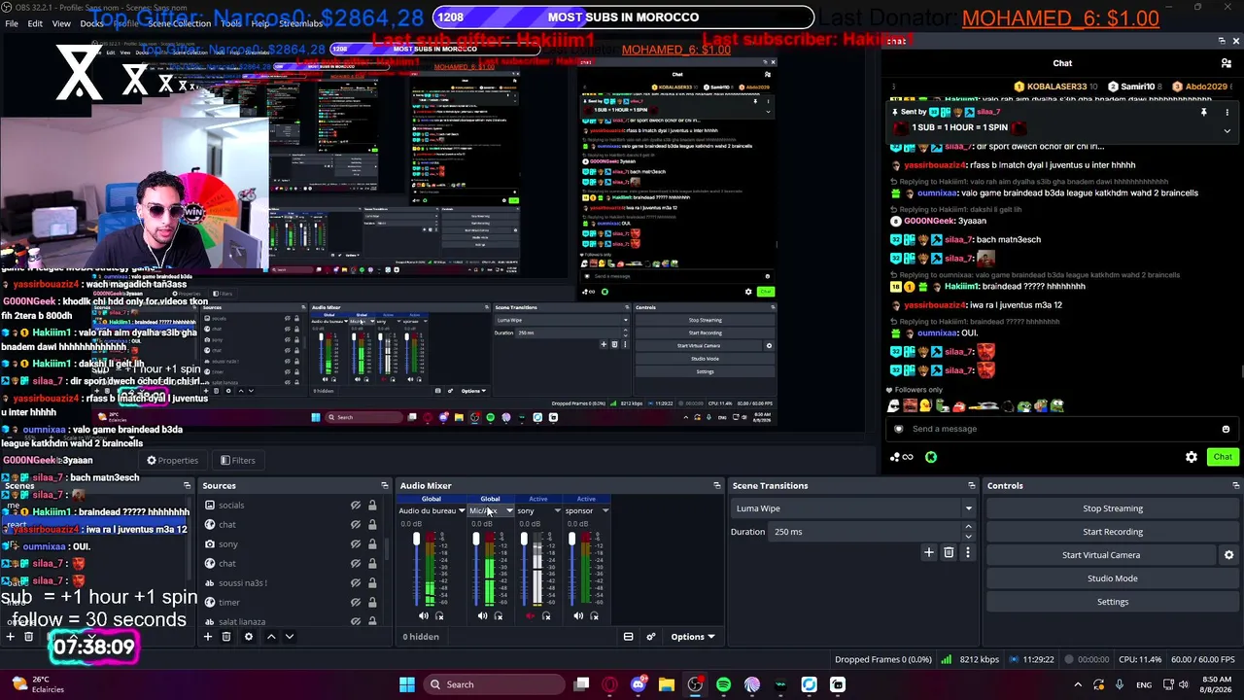1244x700 pixels.
Task: Add a scene transition with plus icon
Action: 928,552
